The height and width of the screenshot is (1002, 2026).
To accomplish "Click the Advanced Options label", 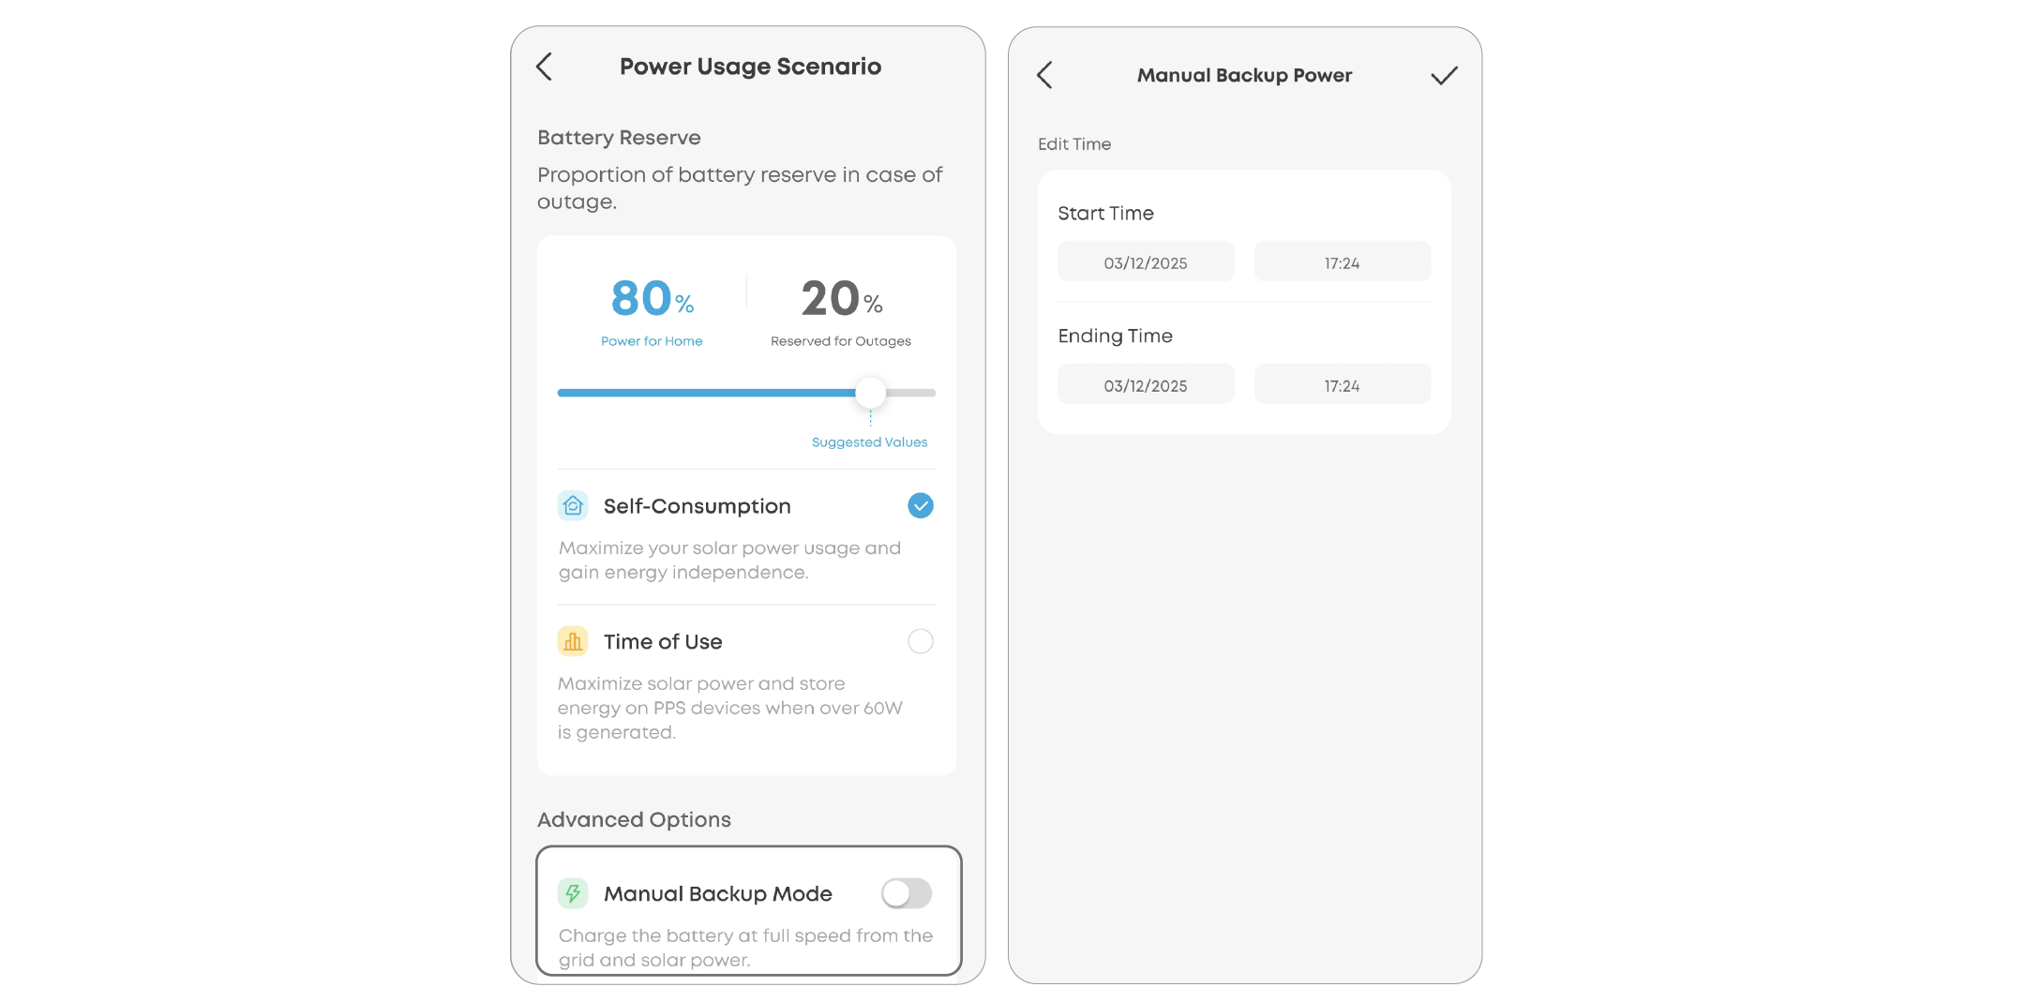I will pyautogui.click(x=634, y=818).
